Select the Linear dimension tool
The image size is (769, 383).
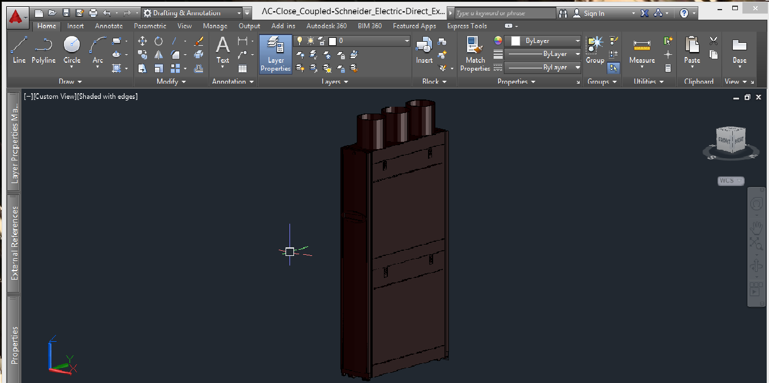(243, 41)
